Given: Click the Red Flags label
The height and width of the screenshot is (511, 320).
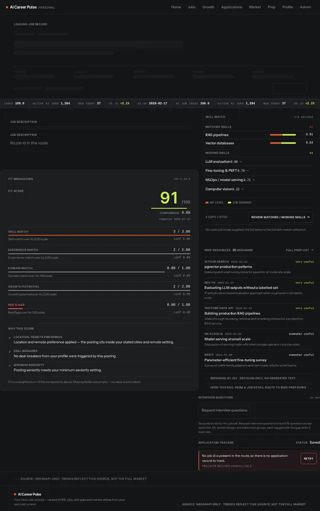Looking at the screenshot, I should (16, 305).
